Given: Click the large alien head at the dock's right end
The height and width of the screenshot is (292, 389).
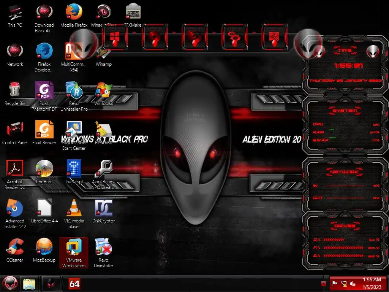Looking at the screenshot, I should pos(308,44).
